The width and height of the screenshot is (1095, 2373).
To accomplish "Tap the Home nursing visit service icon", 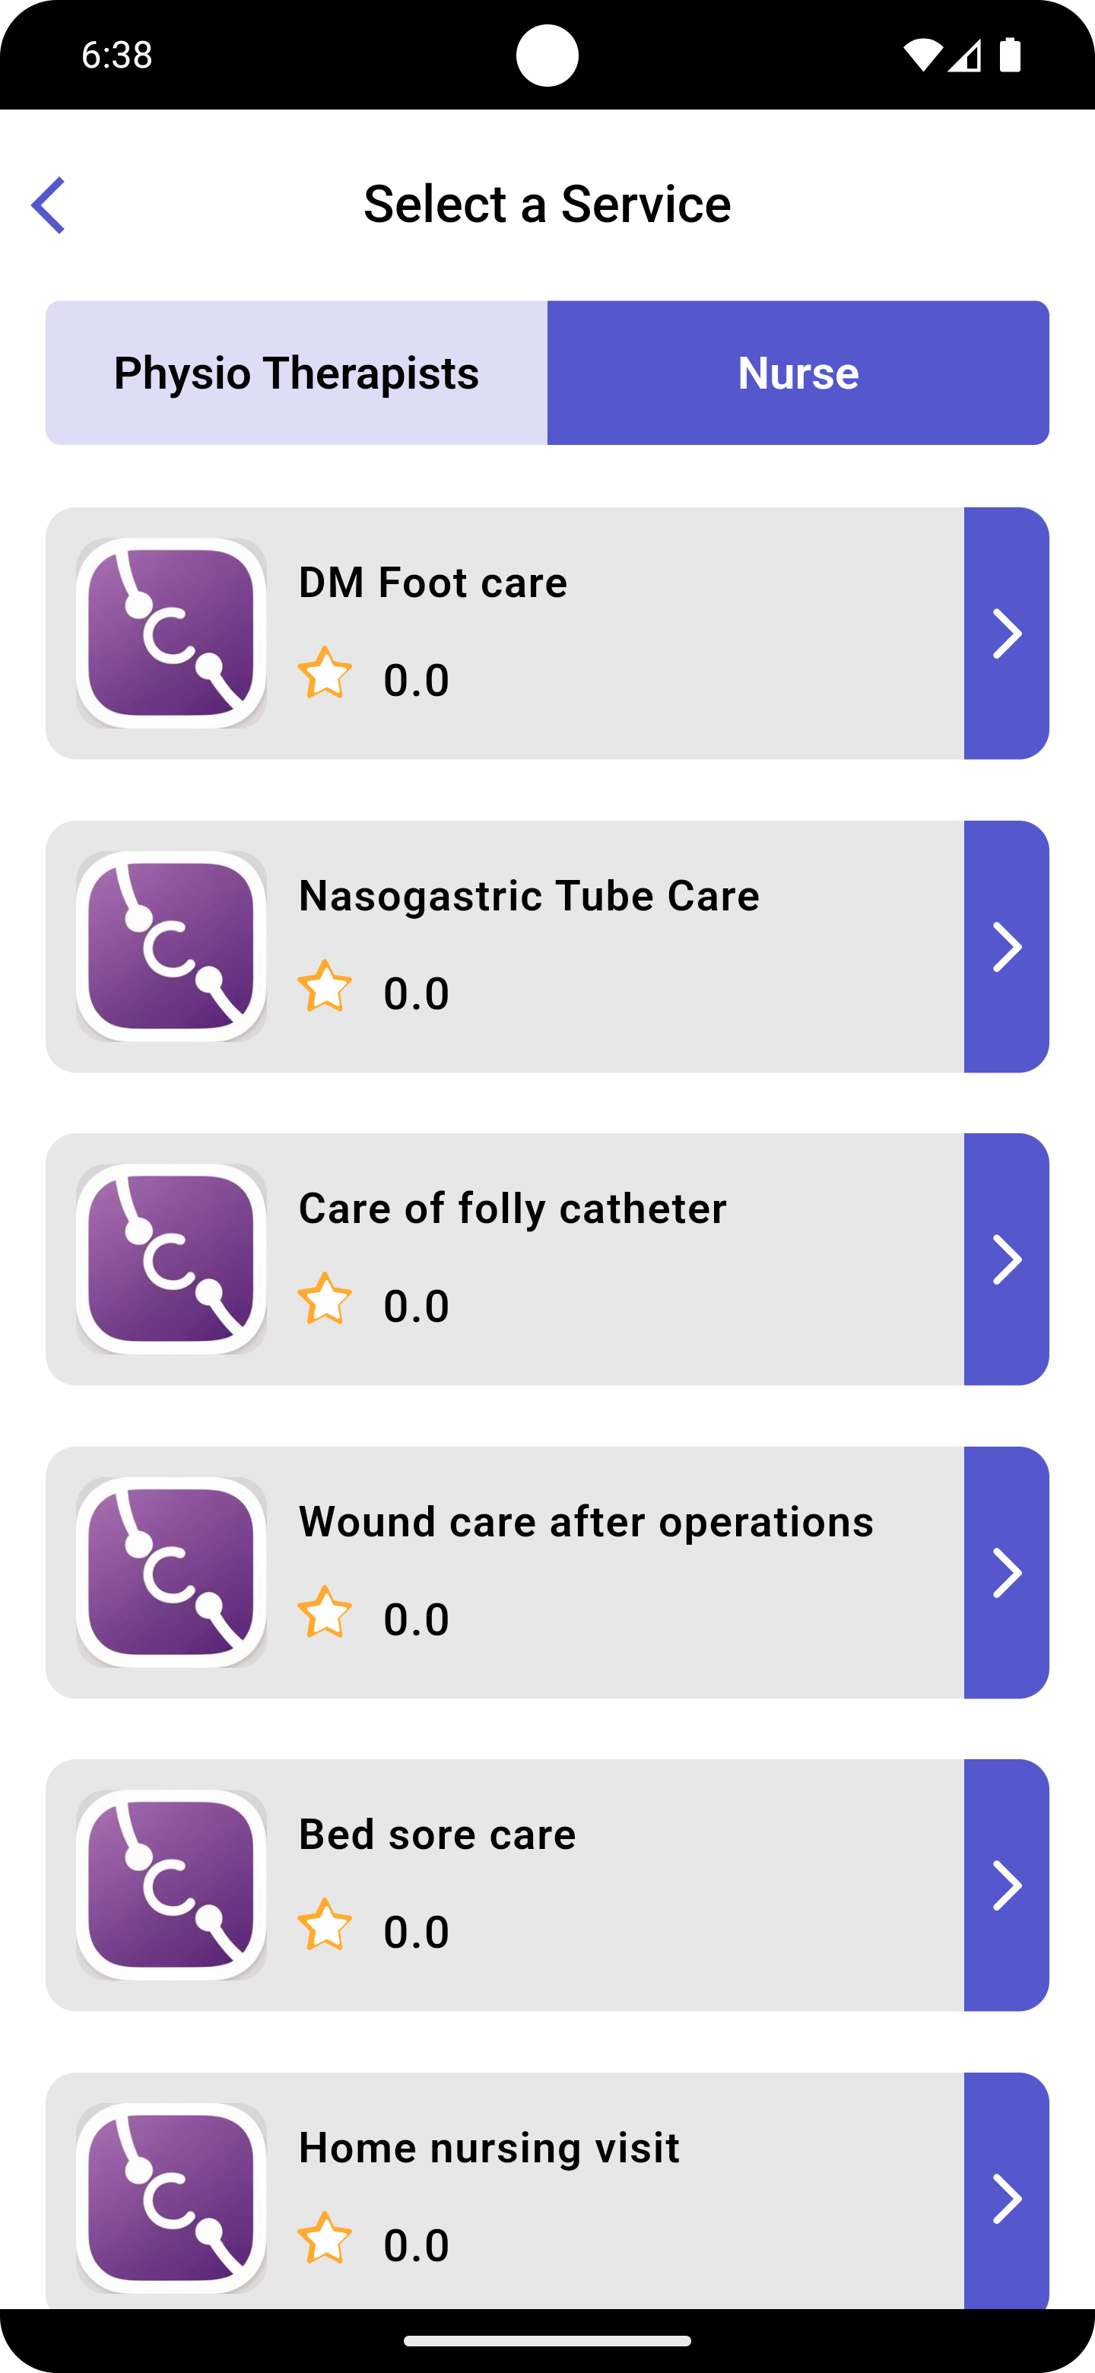I will [171, 2197].
